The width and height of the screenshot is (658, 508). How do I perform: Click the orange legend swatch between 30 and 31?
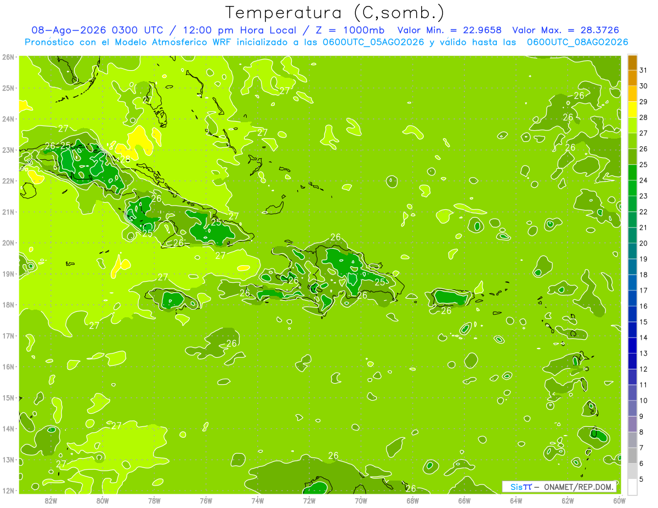tap(632, 78)
